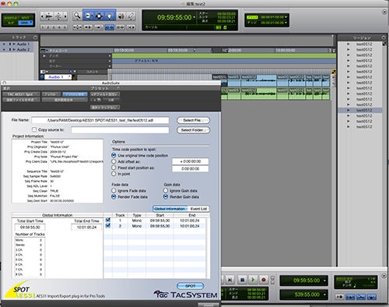Select Fixed start position as option
Image resolution: width=389 pixels, height=307 pixels.
coord(114,168)
